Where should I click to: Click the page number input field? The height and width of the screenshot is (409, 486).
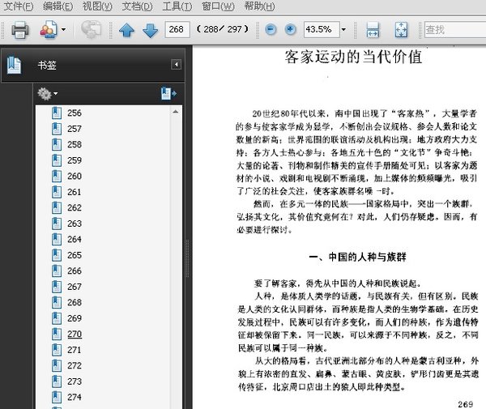[176, 30]
